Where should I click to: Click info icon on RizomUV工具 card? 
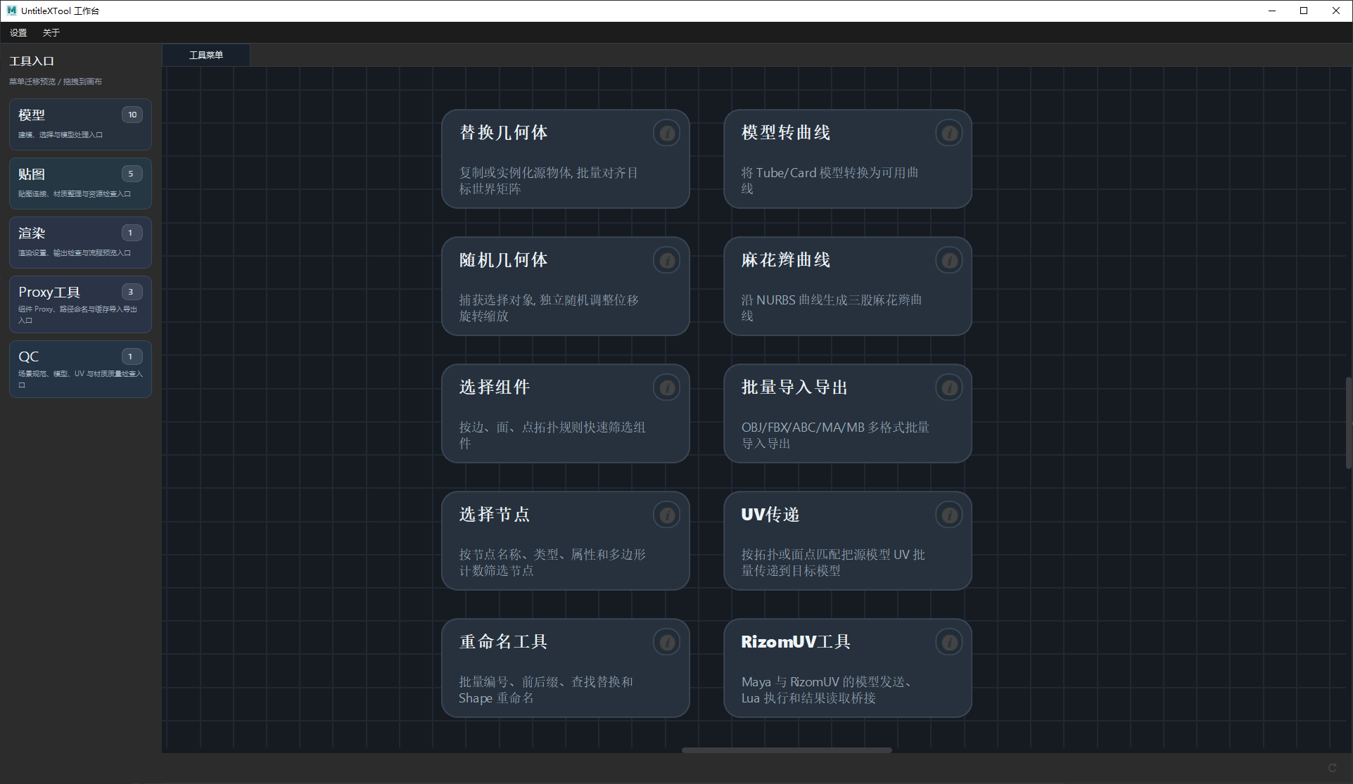[x=948, y=642]
